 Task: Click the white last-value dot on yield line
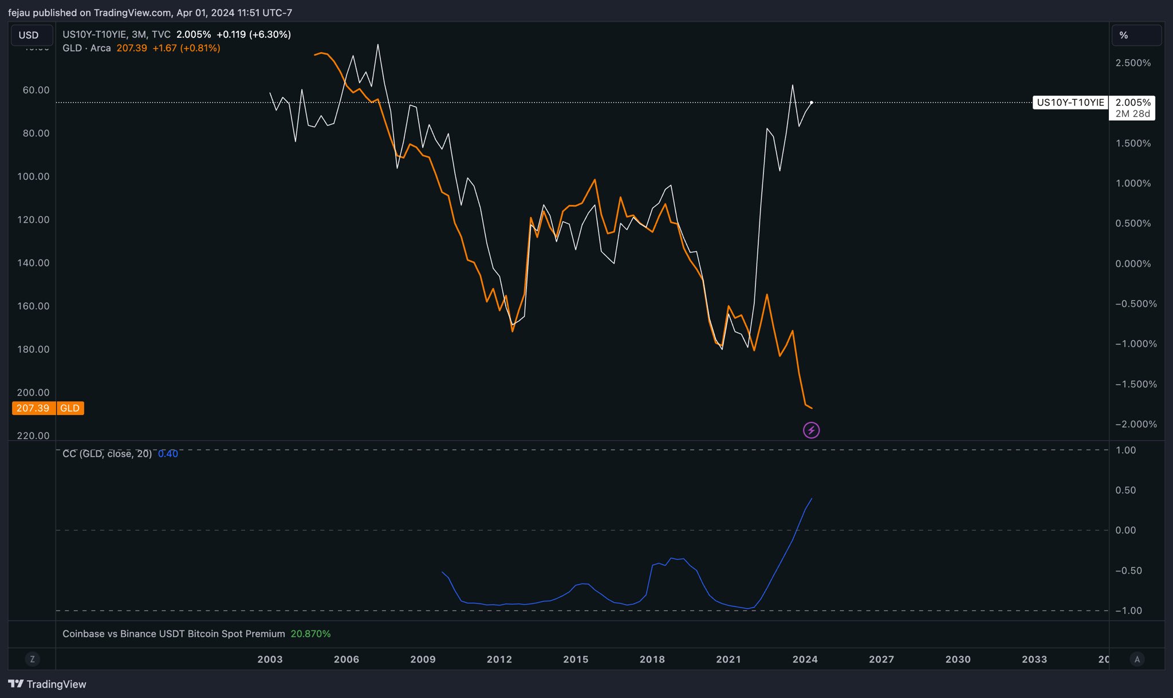[x=812, y=102]
